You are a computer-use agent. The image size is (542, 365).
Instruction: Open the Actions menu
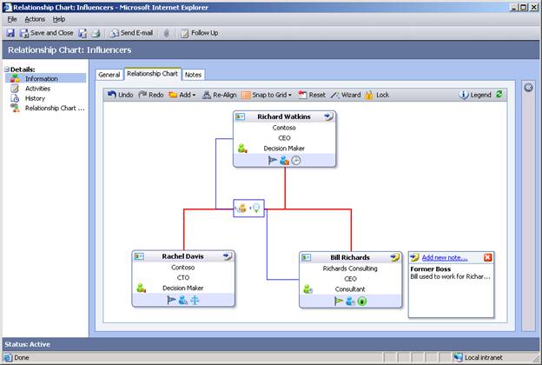(x=35, y=18)
